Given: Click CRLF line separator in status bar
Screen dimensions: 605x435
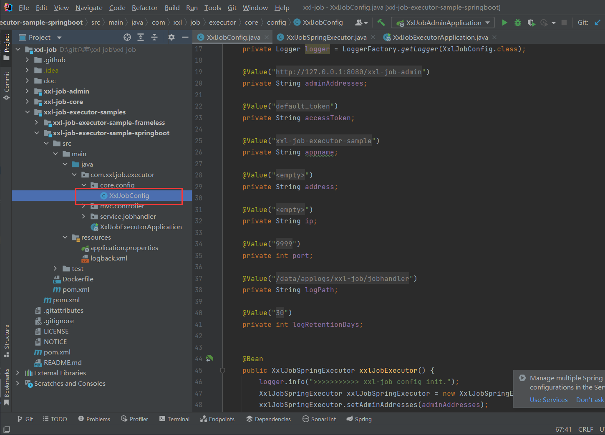Looking at the screenshot, I should coord(585,429).
